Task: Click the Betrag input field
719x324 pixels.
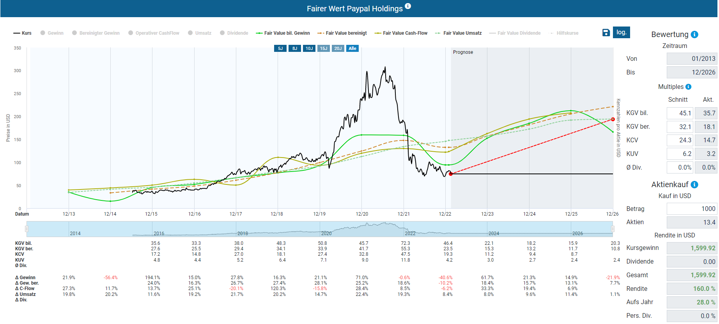Action: (691, 209)
